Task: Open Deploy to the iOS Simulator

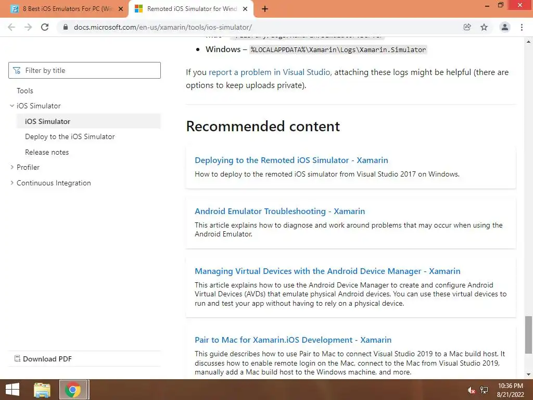Action: pos(70,137)
